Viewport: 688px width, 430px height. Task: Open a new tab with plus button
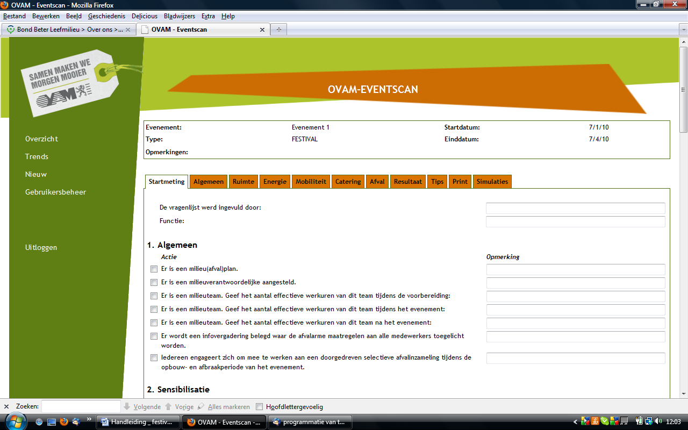(x=278, y=30)
